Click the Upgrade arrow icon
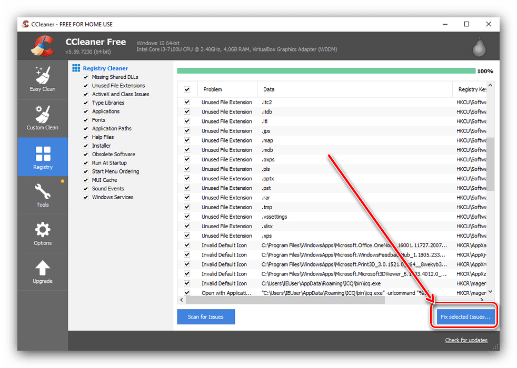 click(43, 268)
